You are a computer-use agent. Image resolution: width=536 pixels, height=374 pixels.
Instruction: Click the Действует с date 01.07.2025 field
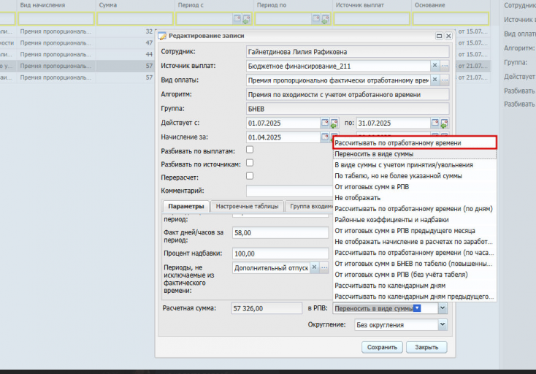[283, 123]
